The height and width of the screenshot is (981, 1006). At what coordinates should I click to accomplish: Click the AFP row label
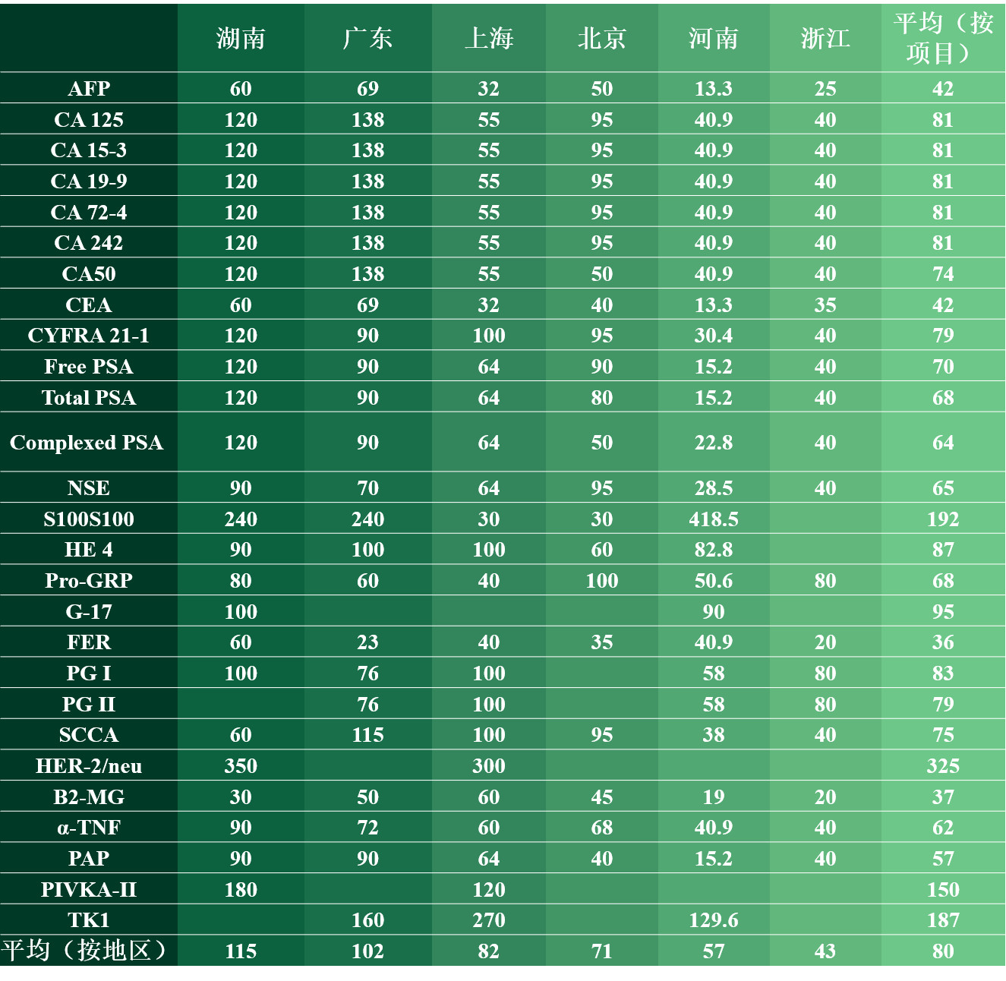[89, 89]
